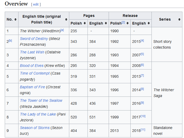The height and width of the screenshot is (138, 184).
Task: Select The Witcher (Wiedźmin) title cell
Action: (x=44, y=31)
